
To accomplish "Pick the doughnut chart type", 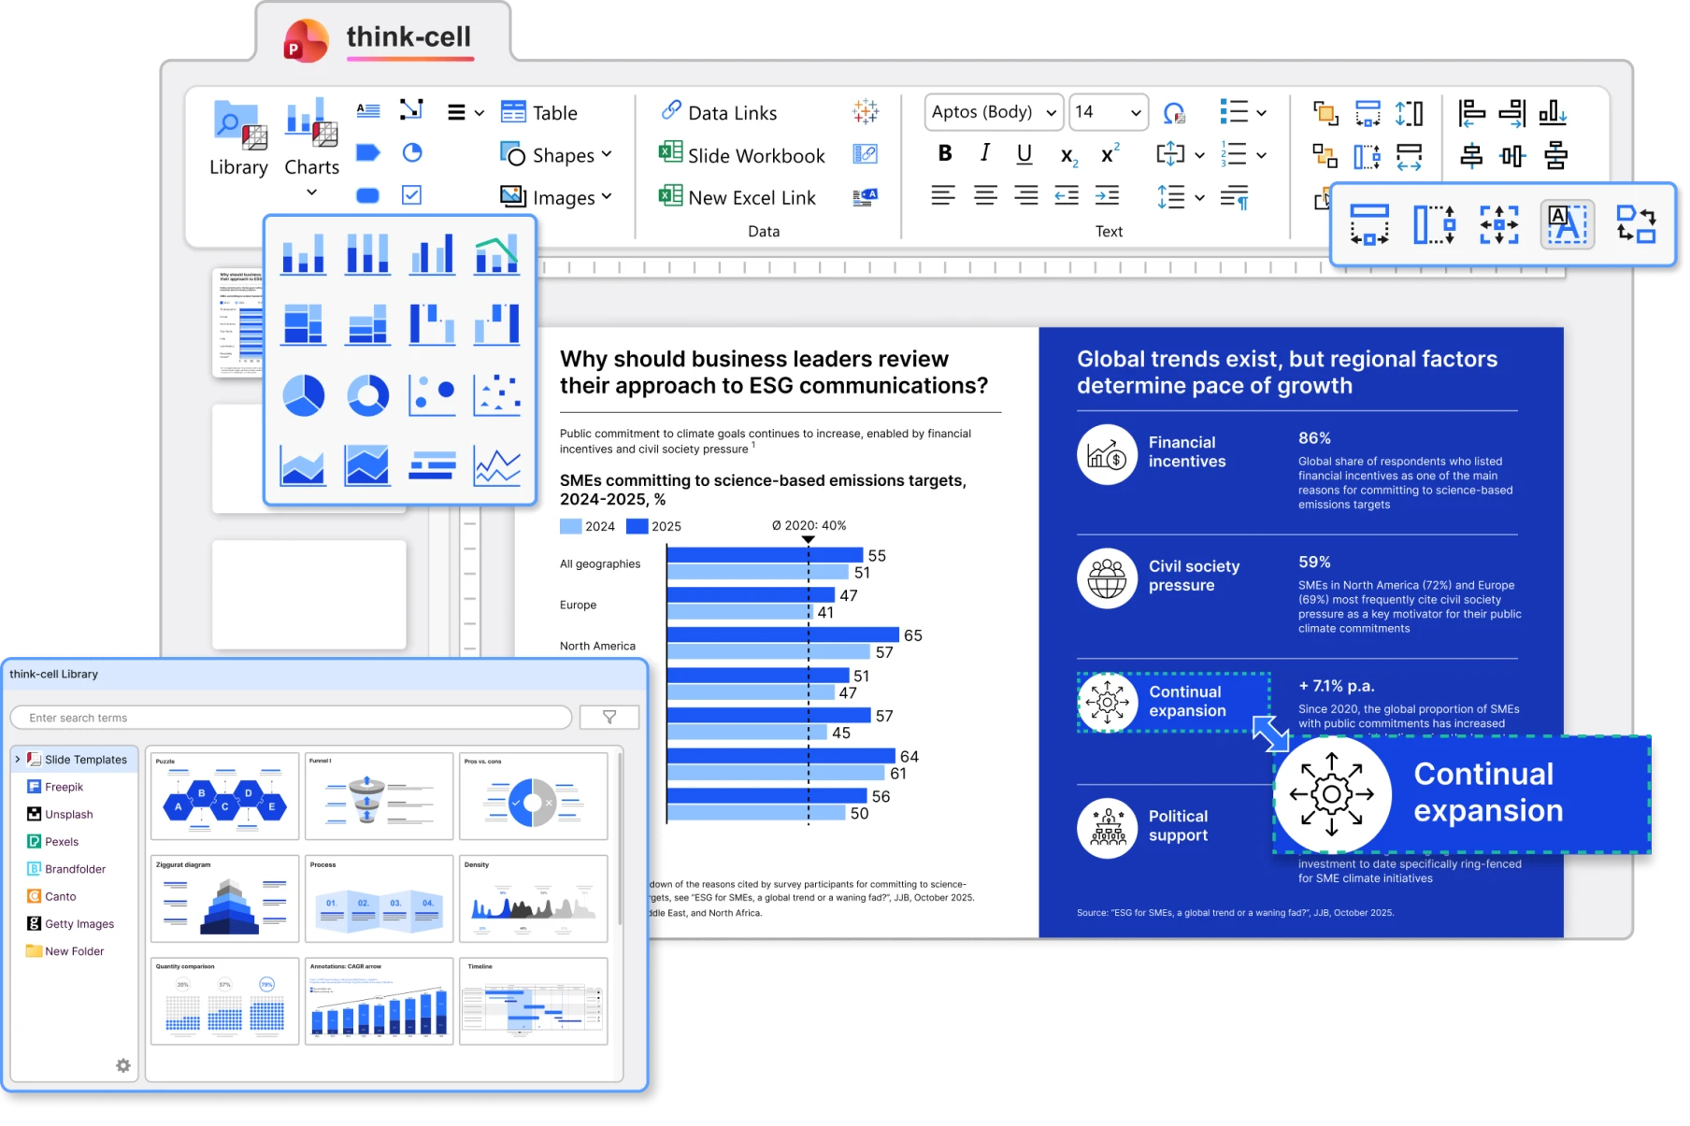I will (367, 395).
